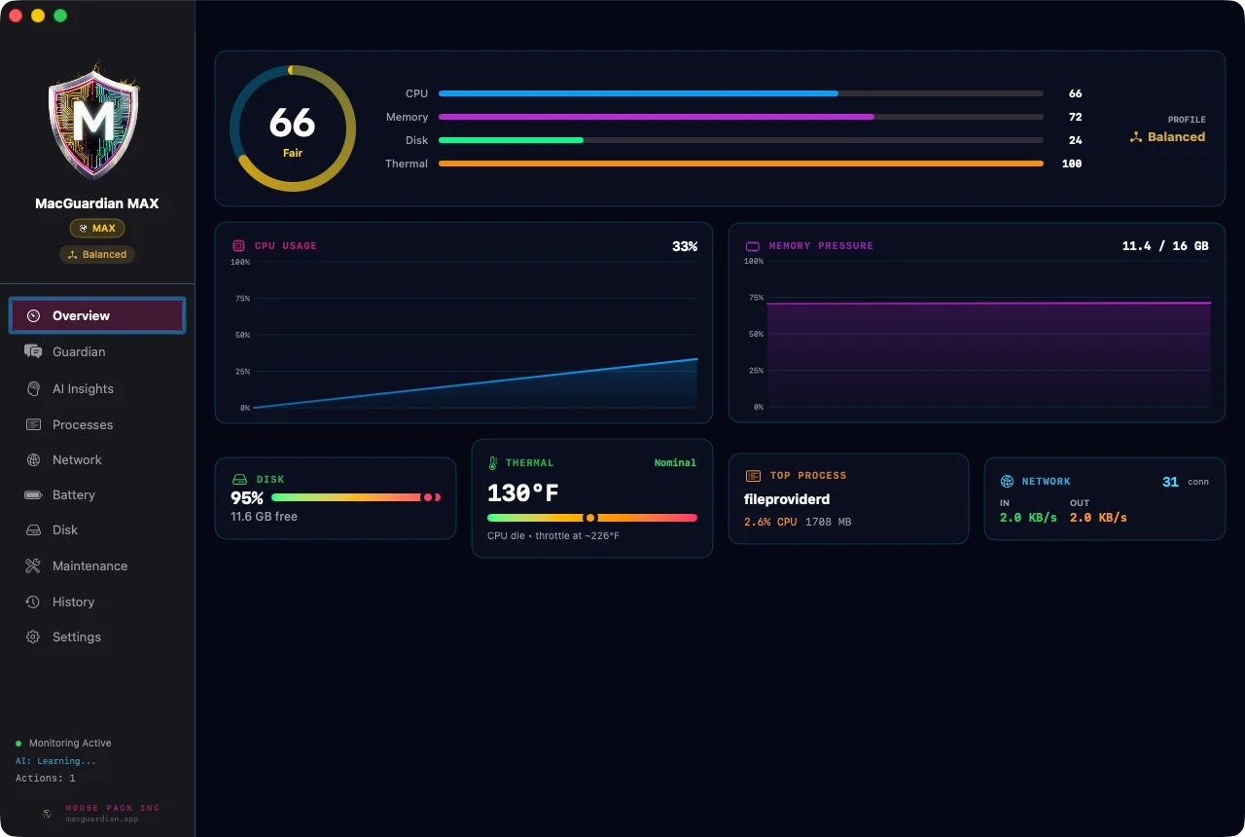Click the 11.6 GB free text

click(264, 517)
